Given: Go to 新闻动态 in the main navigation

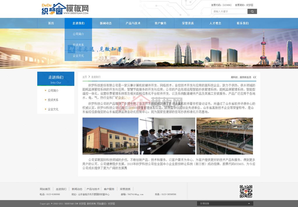Looking at the screenshot, I should point(106,23).
